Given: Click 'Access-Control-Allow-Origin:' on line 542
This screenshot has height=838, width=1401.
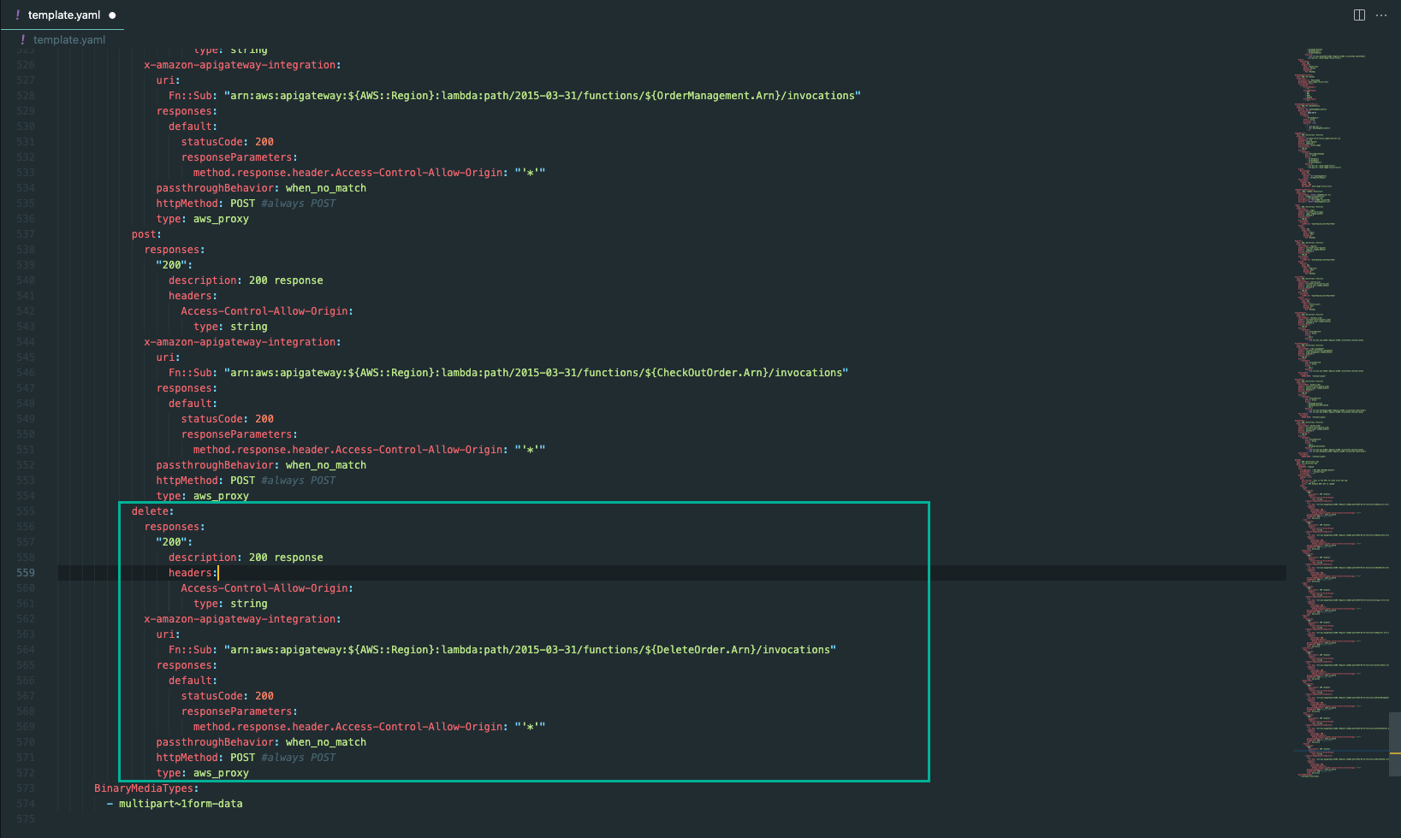Looking at the screenshot, I should coord(267,311).
